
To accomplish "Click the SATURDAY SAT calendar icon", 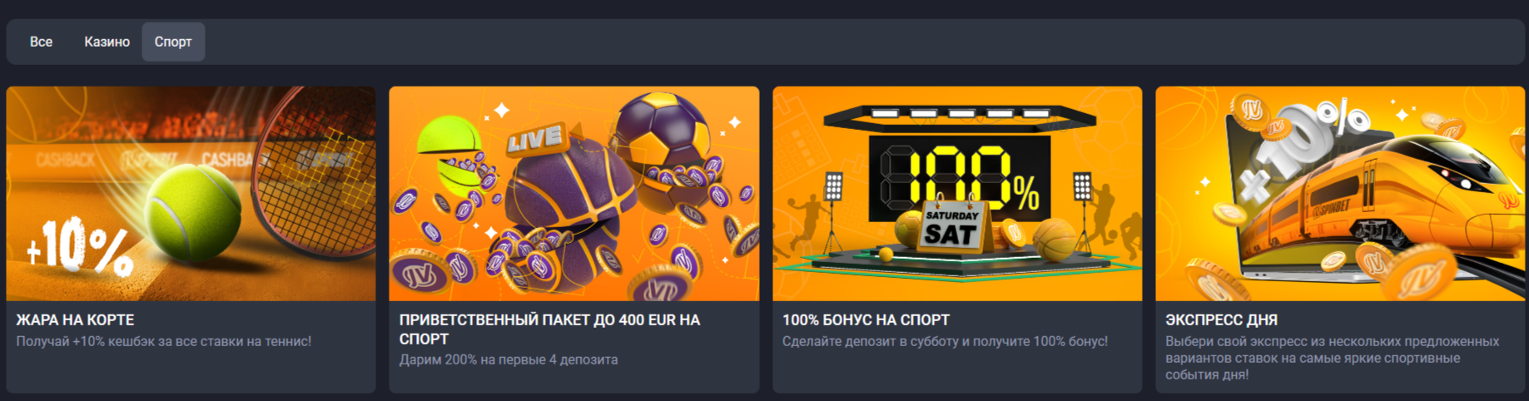I will point(951,226).
